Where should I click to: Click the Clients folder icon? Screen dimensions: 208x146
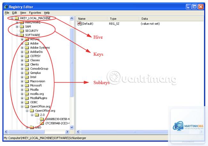point(27,64)
